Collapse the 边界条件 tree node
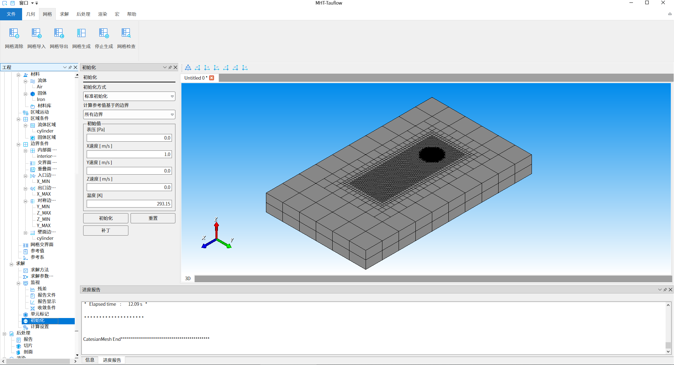Image resolution: width=674 pixels, height=365 pixels. [x=19, y=144]
